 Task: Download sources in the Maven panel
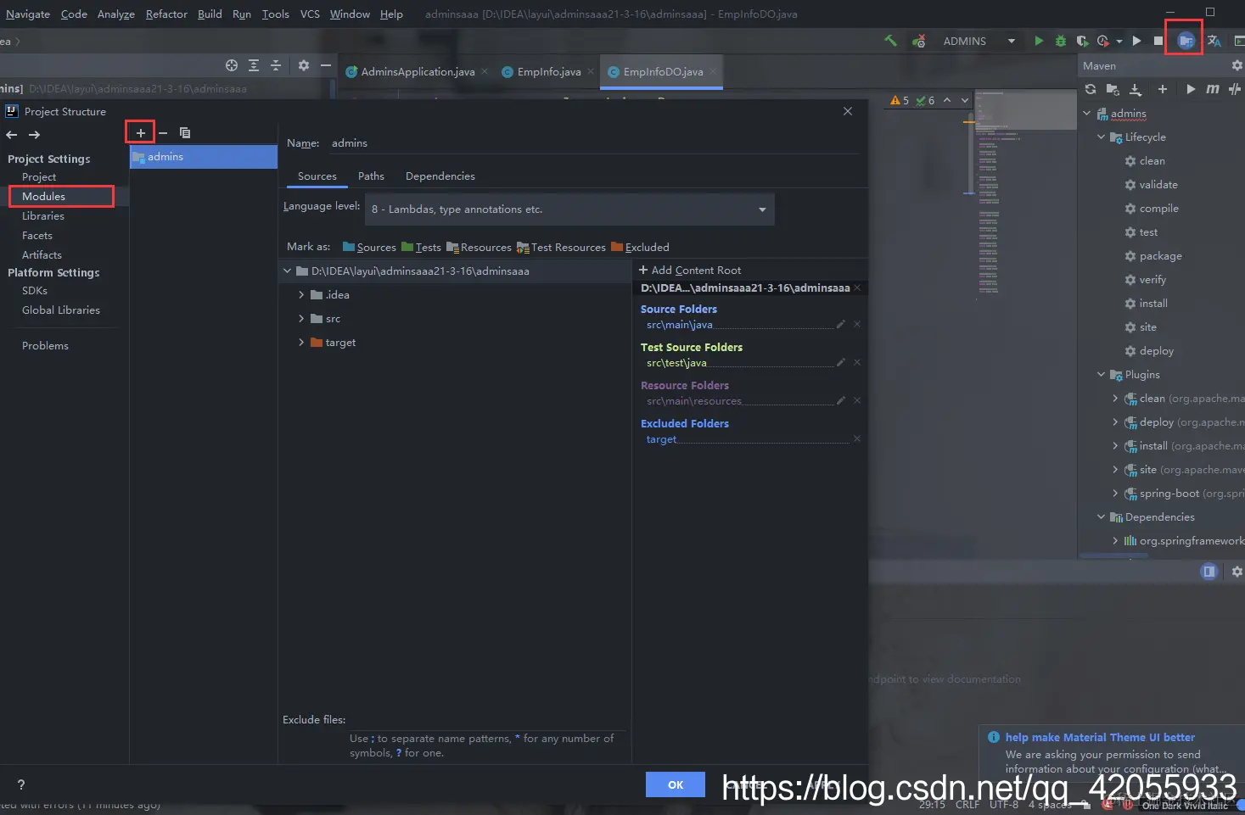click(1136, 89)
